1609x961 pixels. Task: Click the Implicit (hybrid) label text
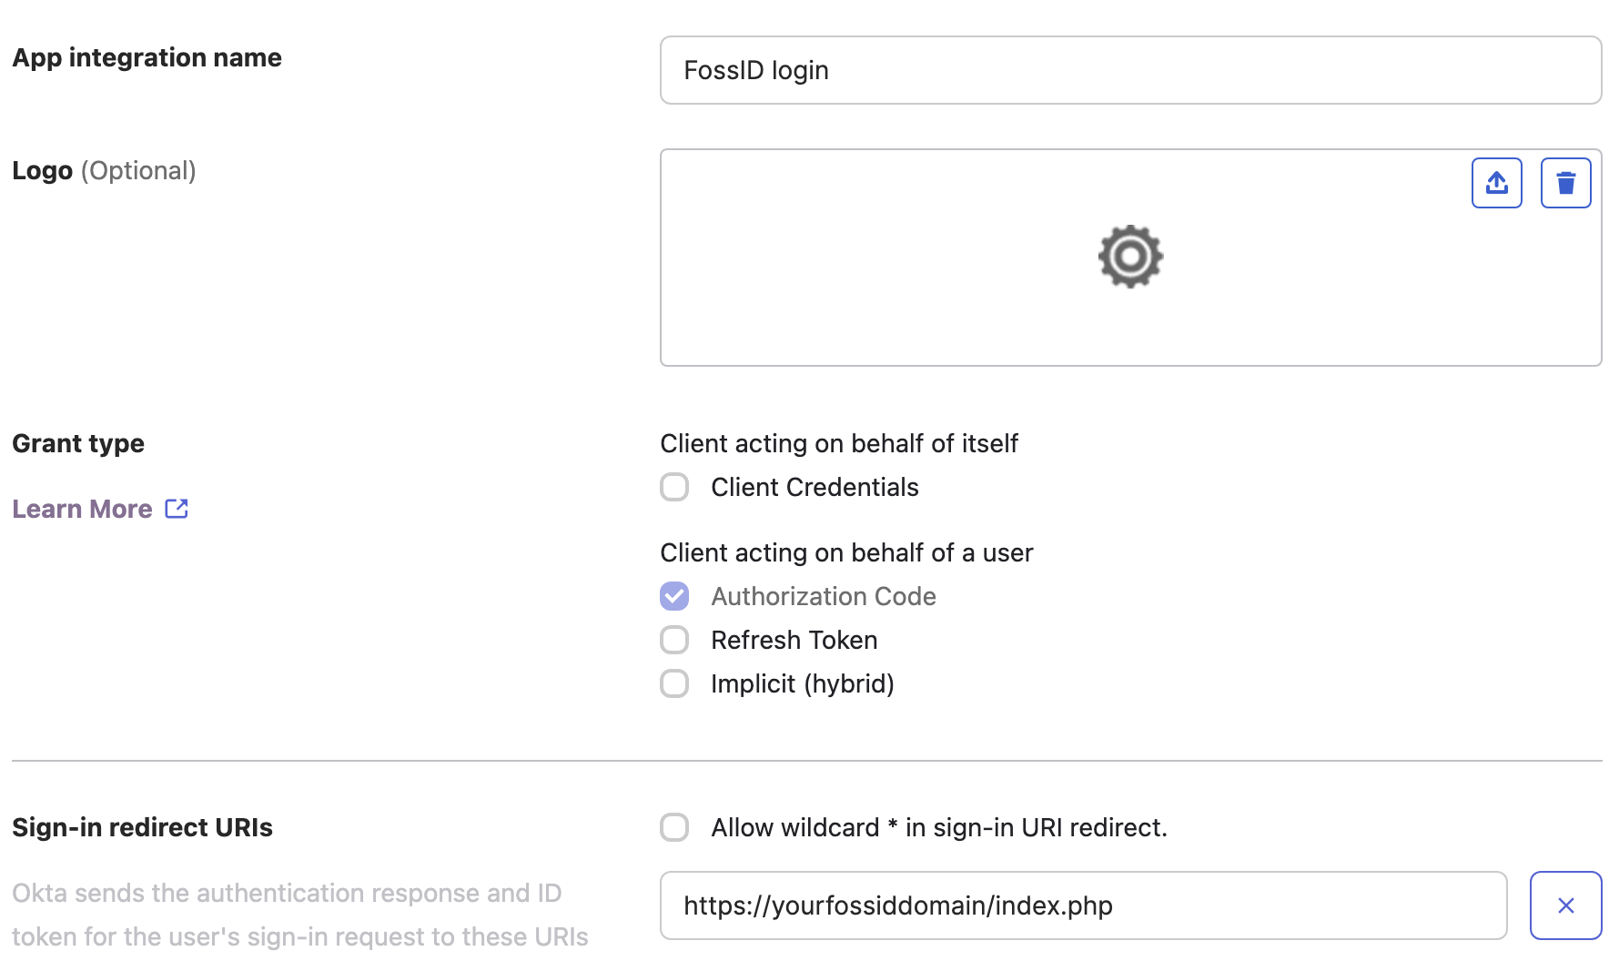tap(802, 683)
